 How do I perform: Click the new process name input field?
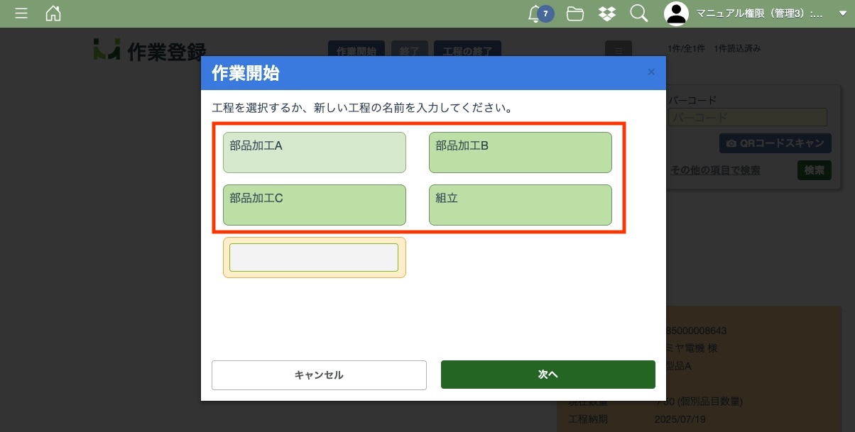313,257
